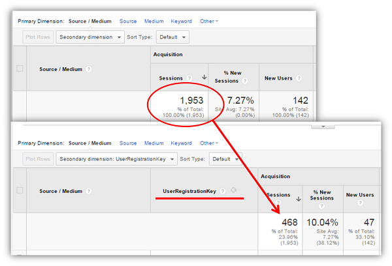Open the Secondary dimension: UserRegistrationKey dropdown
Image resolution: width=392 pixels, height=266 pixels.
tap(118, 158)
